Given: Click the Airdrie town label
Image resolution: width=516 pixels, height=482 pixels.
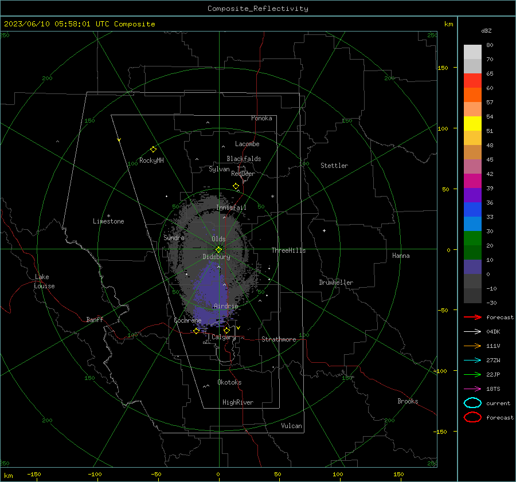Looking at the screenshot, I should click(x=226, y=306).
